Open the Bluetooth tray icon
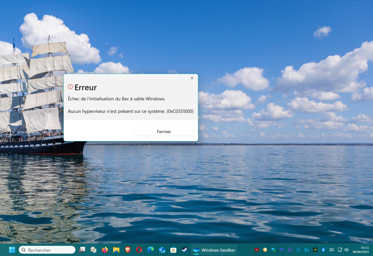The image size is (373, 256). (x=323, y=249)
